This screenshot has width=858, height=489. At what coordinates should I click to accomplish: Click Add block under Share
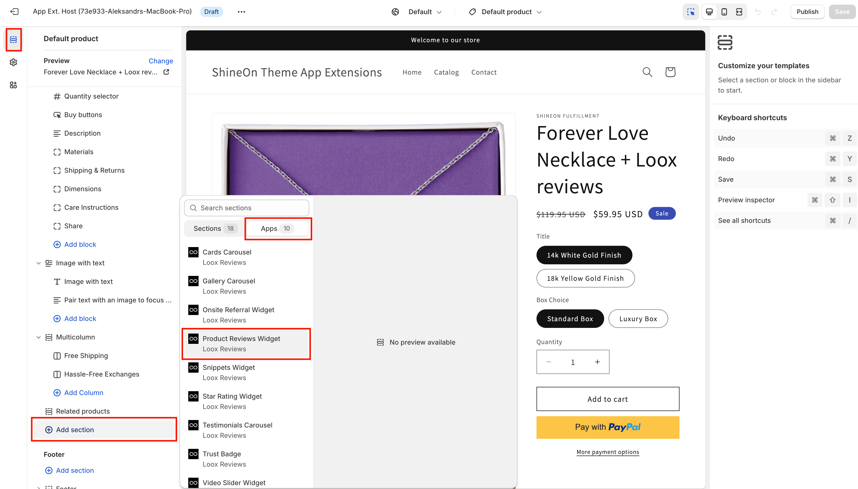(x=80, y=244)
